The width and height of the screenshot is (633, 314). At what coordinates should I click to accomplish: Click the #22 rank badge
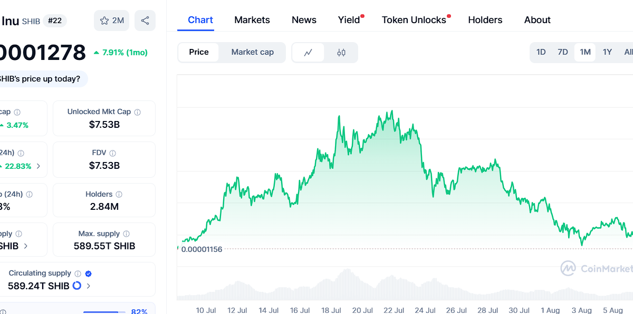(x=55, y=21)
